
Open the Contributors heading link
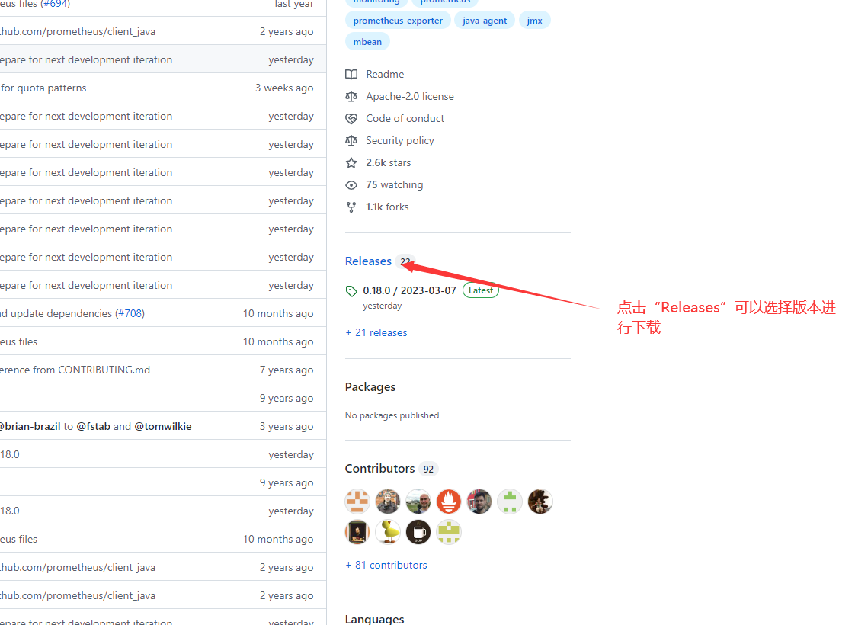379,469
